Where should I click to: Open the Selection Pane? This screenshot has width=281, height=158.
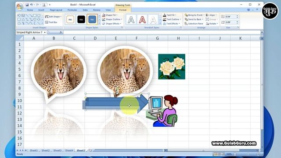(194, 24)
